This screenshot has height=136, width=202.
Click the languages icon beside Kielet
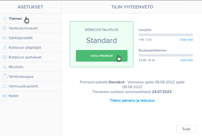point(5,96)
